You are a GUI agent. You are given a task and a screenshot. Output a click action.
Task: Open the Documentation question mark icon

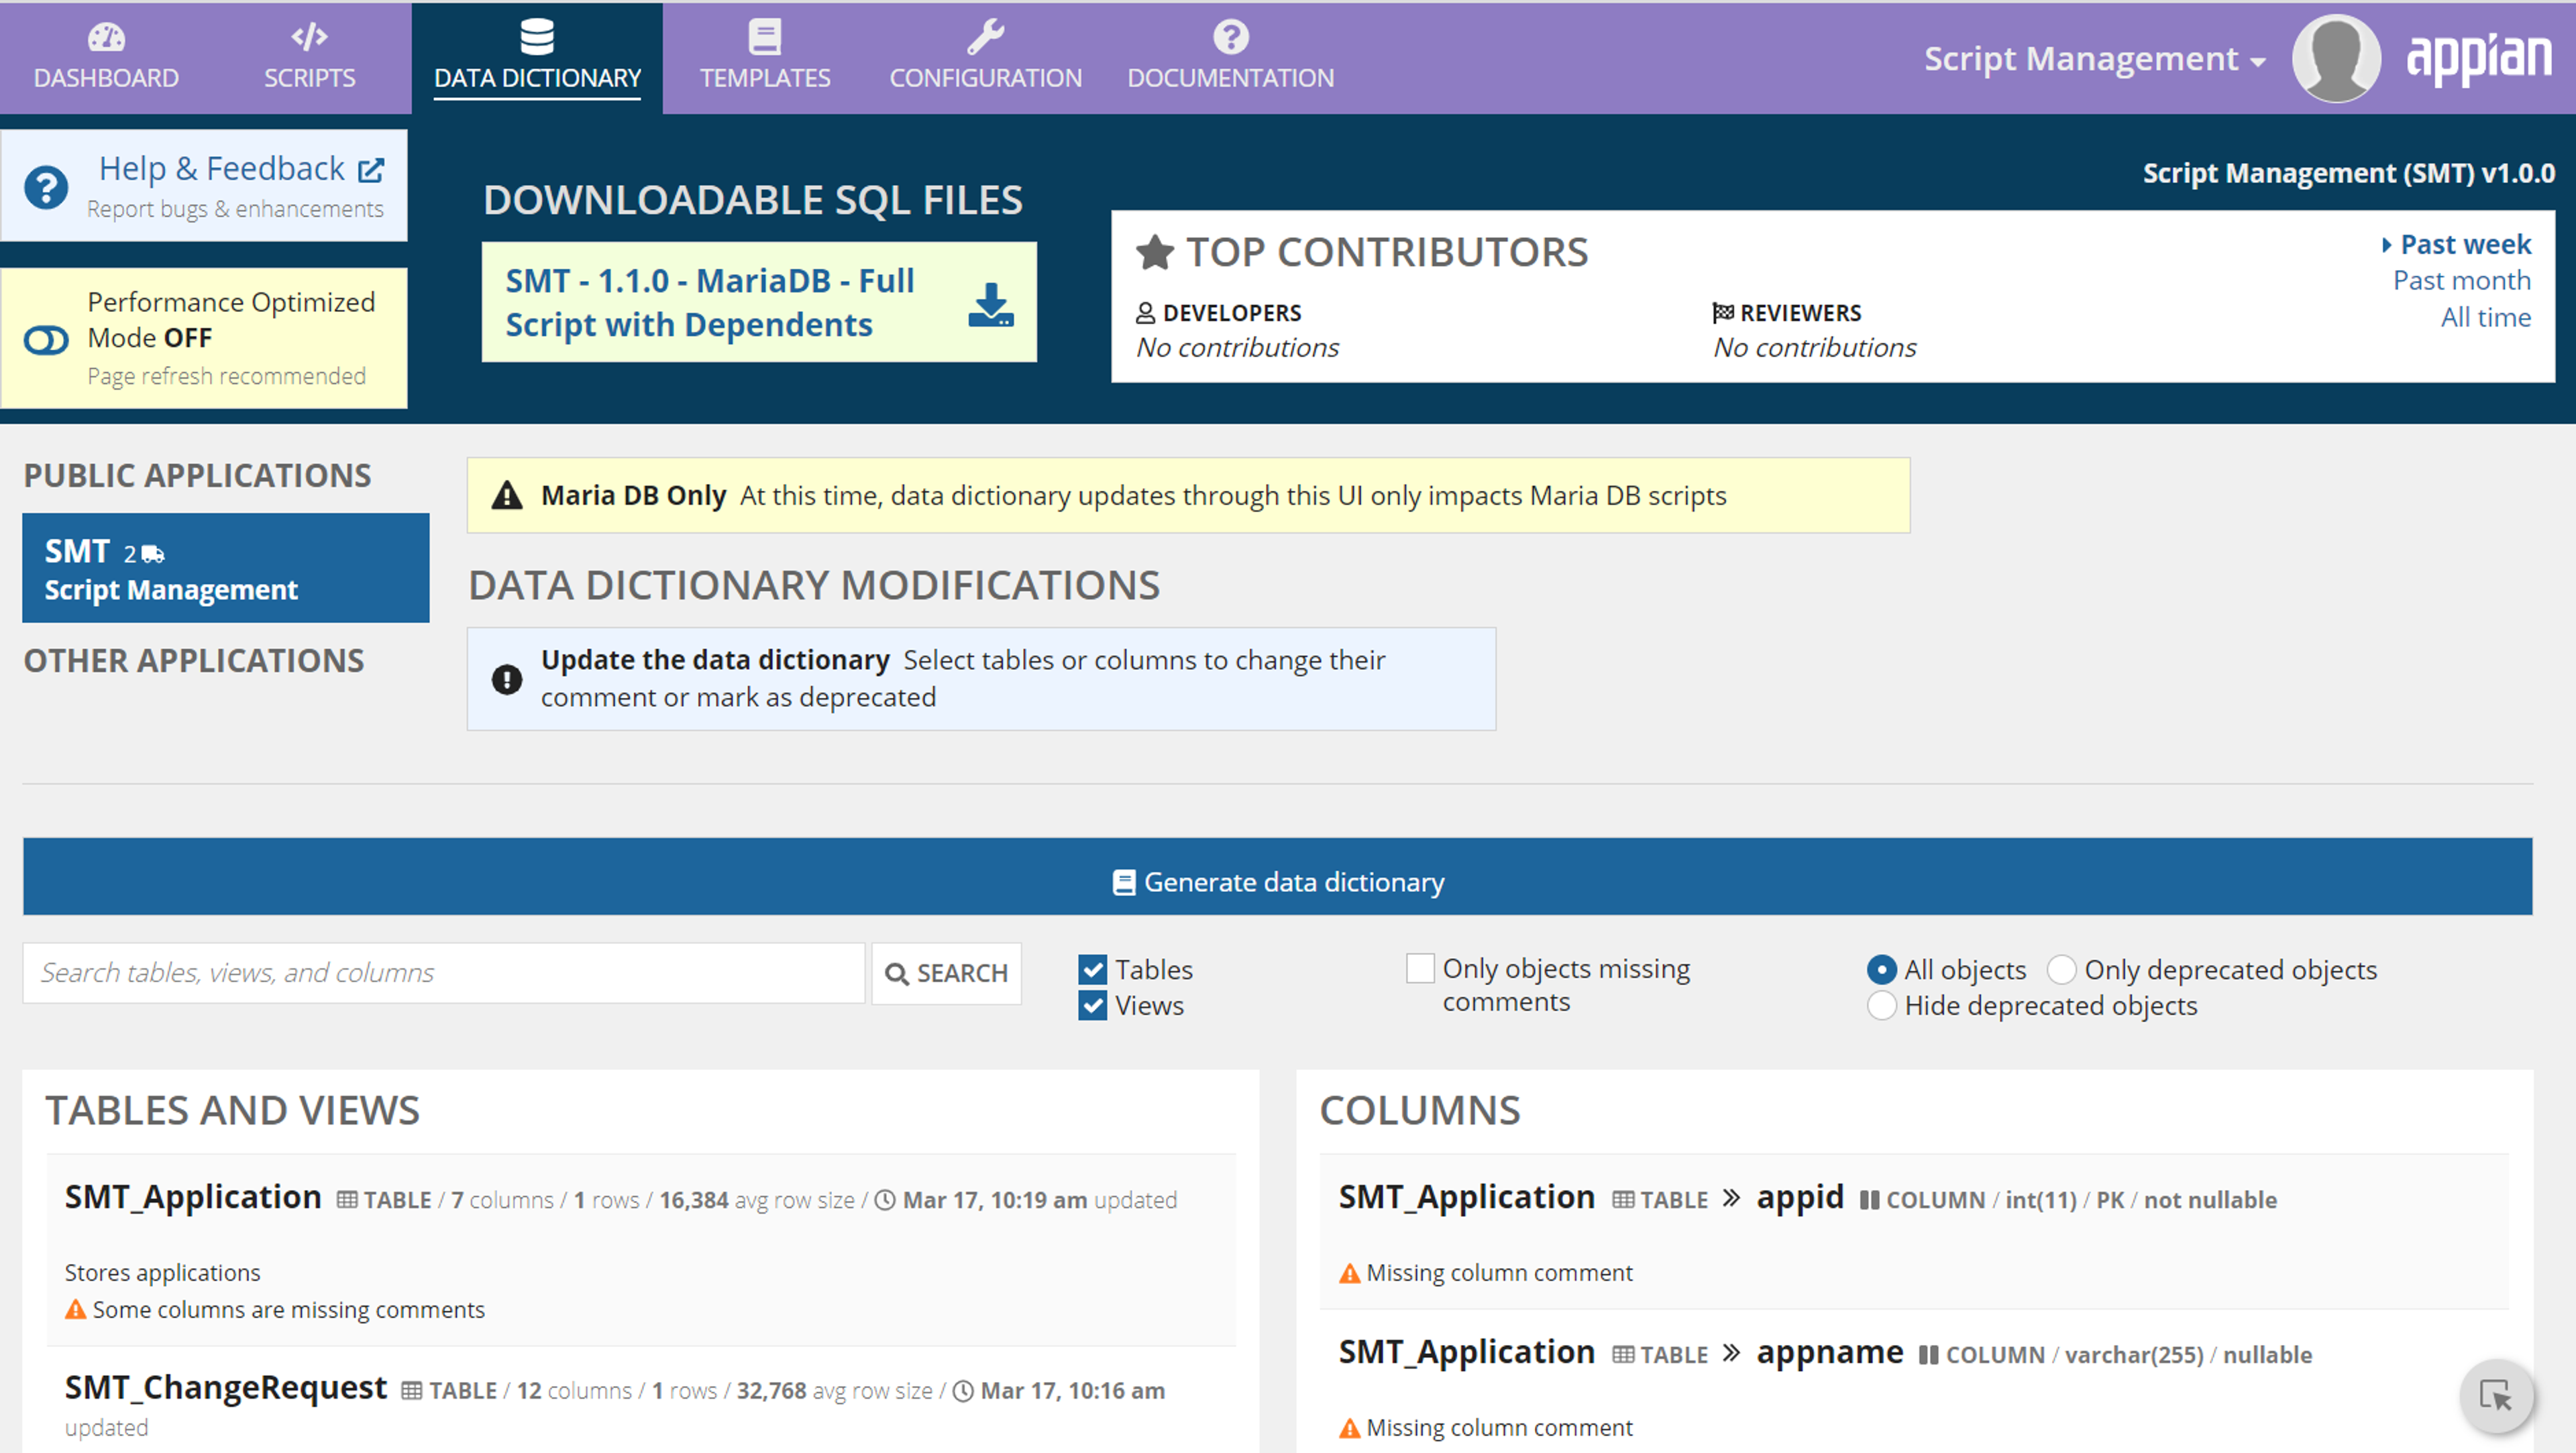coord(1230,37)
